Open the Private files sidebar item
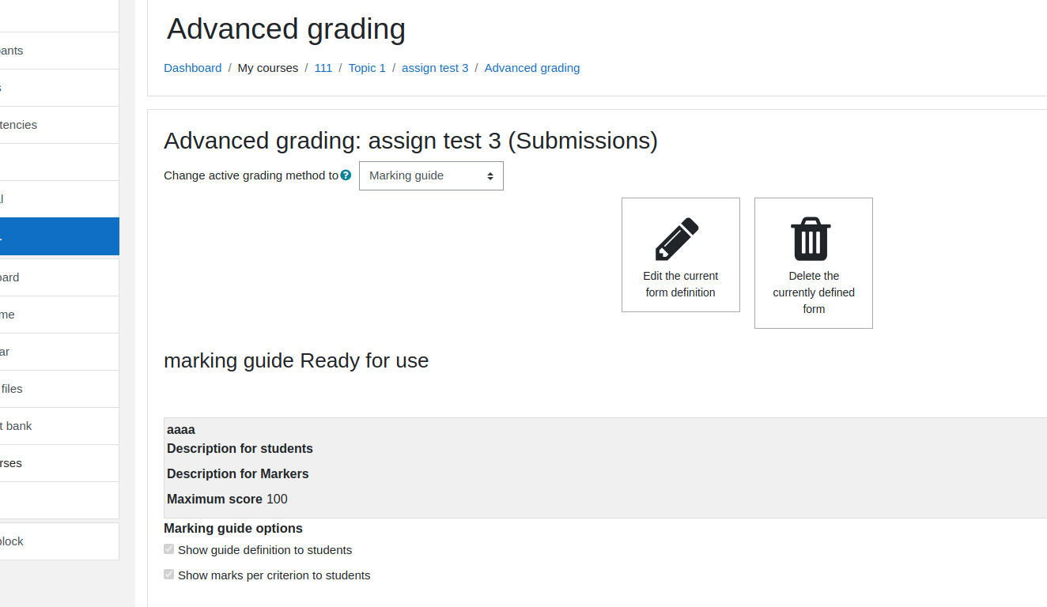The width and height of the screenshot is (1047, 607). (59, 389)
